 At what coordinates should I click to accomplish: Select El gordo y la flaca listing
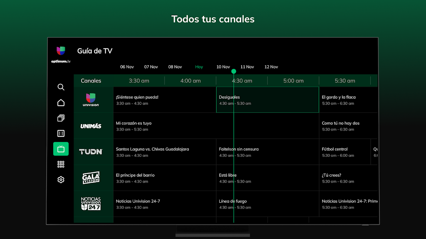(x=349, y=100)
